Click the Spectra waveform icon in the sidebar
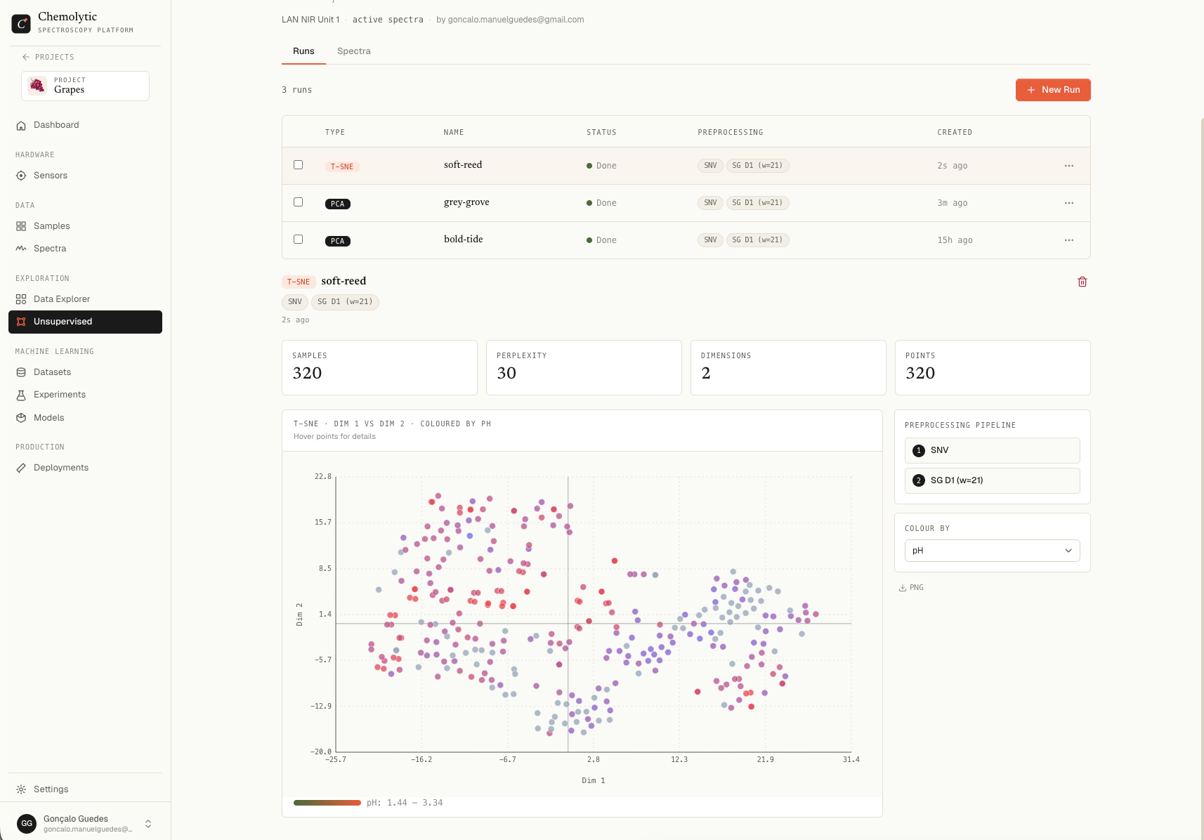 click(x=21, y=249)
